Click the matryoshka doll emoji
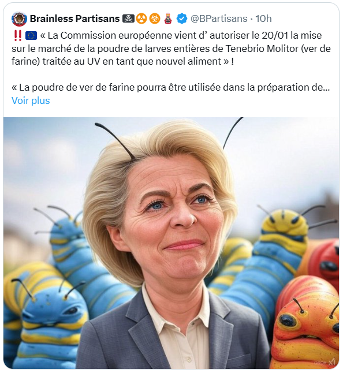Screen dimensions: 343x373 [x=168, y=18]
